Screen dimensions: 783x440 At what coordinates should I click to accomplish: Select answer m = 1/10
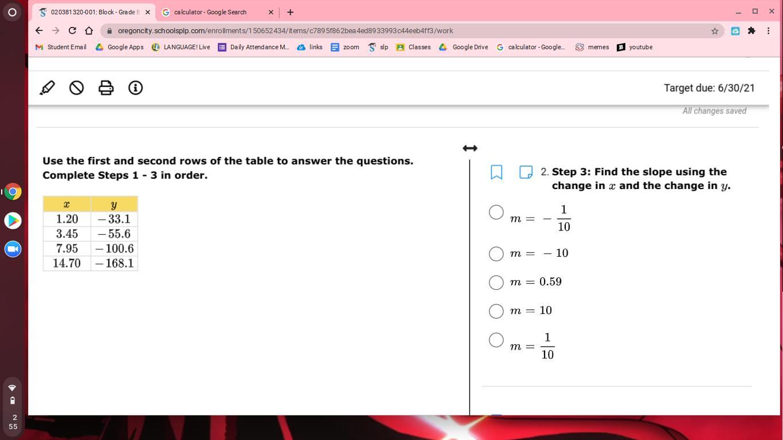pos(496,340)
